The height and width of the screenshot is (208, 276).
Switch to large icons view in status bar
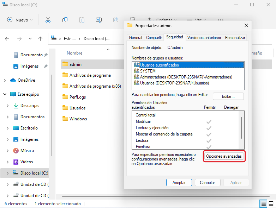[271, 204]
